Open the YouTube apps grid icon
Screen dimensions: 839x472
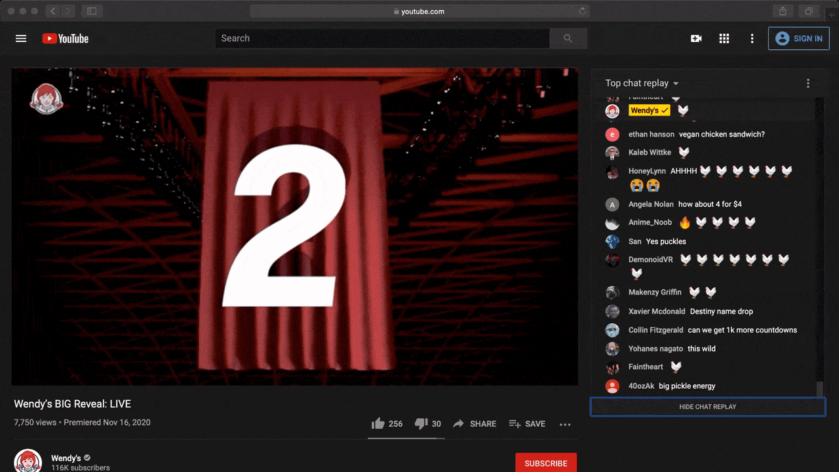tap(724, 39)
